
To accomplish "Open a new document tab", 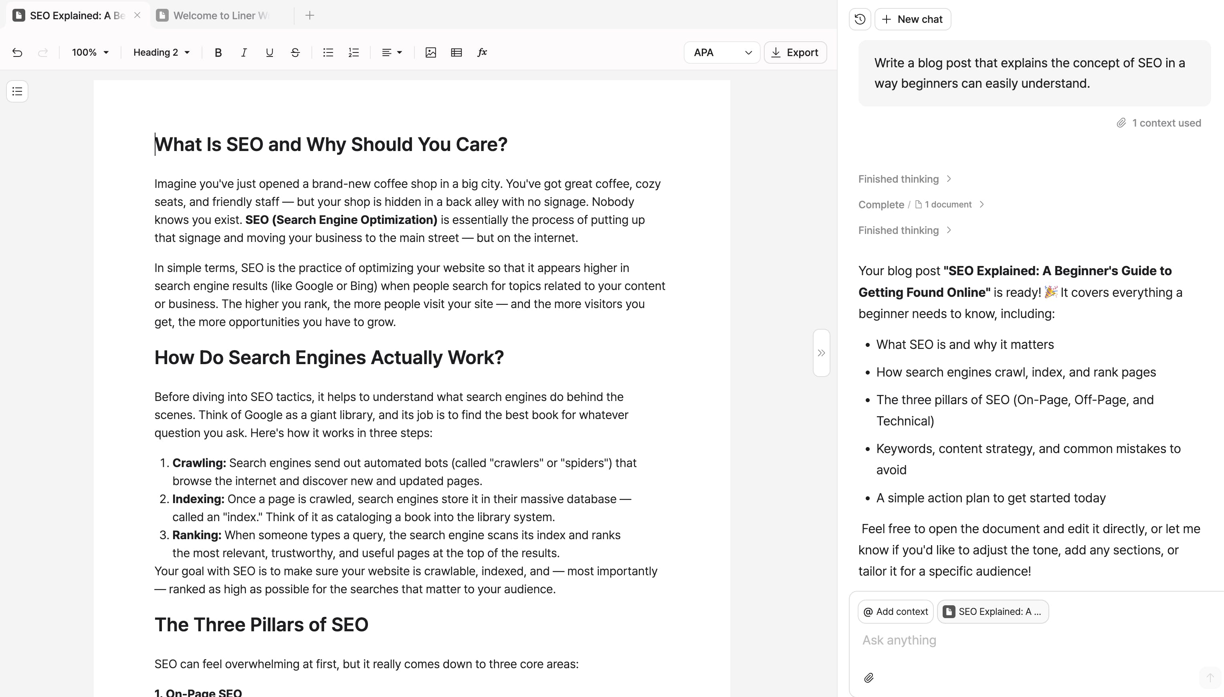I will coord(310,15).
